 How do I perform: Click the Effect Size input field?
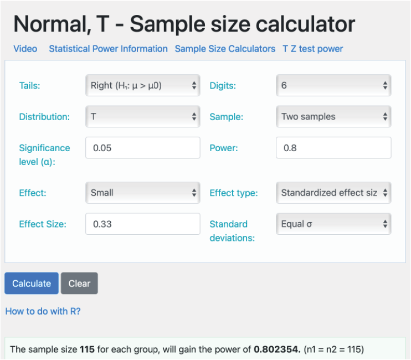coord(142,224)
